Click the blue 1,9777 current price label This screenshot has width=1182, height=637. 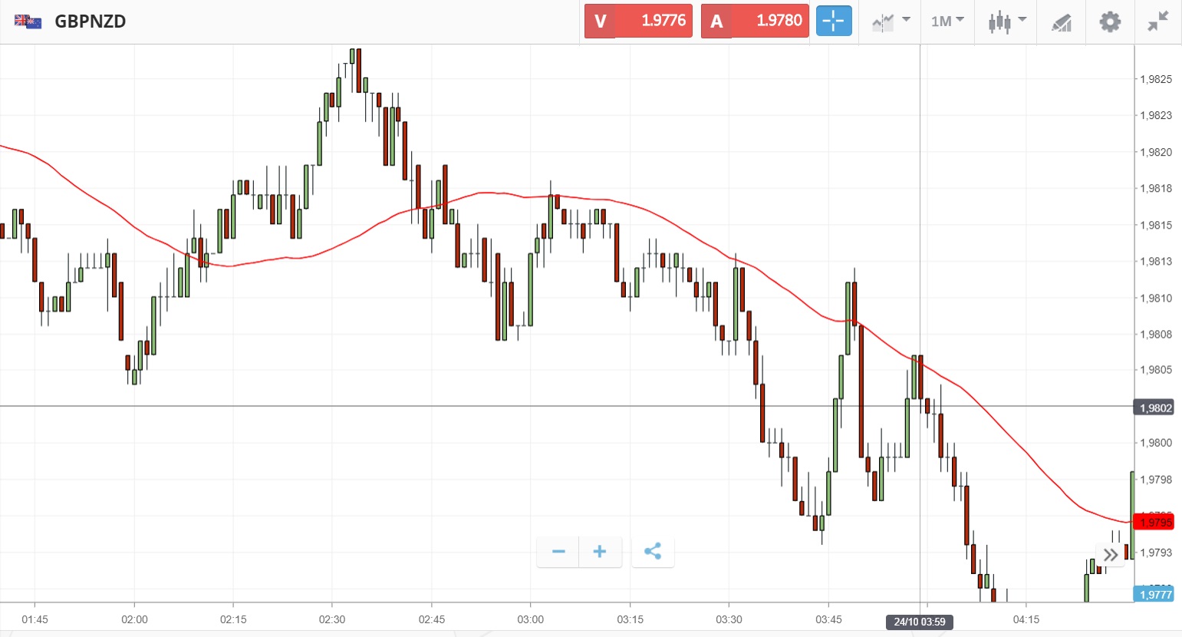tap(1154, 595)
